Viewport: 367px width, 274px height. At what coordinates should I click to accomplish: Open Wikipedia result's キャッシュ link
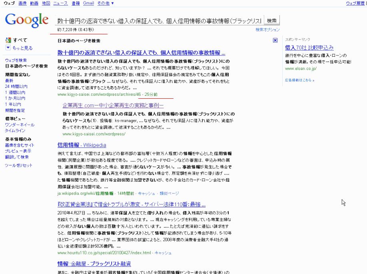click(x=146, y=193)
